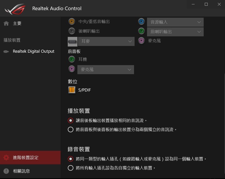Click the orange 中央/重低音輸出 jack icon

coord(72,22)
